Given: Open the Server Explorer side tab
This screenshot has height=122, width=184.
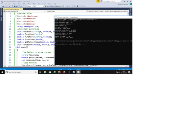Looking at the screenshot, I should [x=1, y=12].
